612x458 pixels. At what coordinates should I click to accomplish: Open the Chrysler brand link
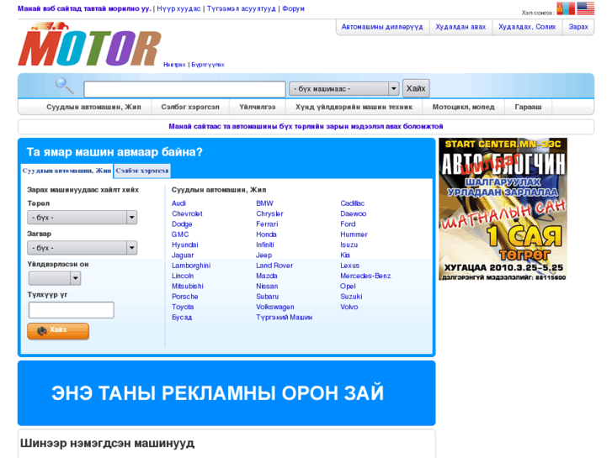269,213
